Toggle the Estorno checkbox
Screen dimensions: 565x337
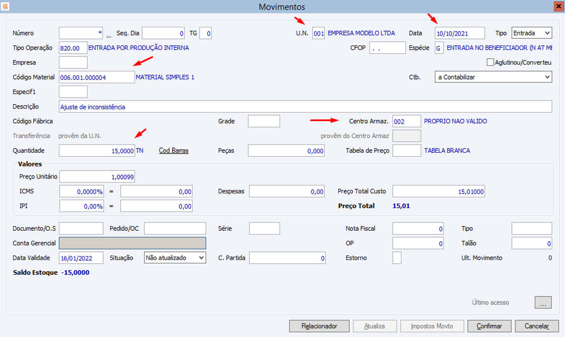[397, 258]
